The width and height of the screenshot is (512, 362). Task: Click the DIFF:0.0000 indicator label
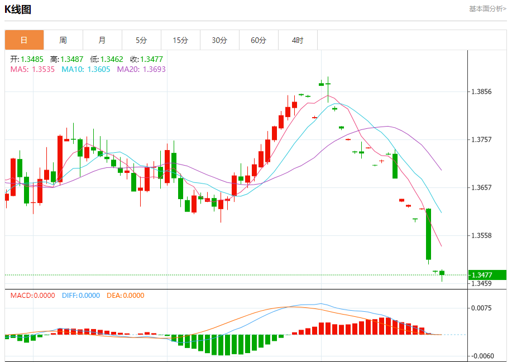81,296
